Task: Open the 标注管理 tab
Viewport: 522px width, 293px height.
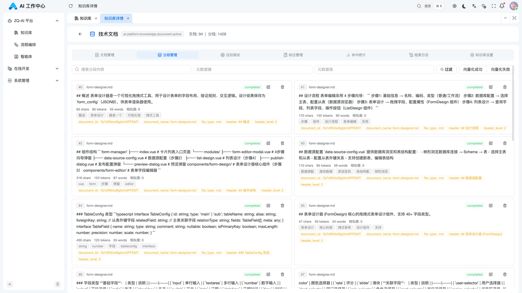Action: (293, 55)
